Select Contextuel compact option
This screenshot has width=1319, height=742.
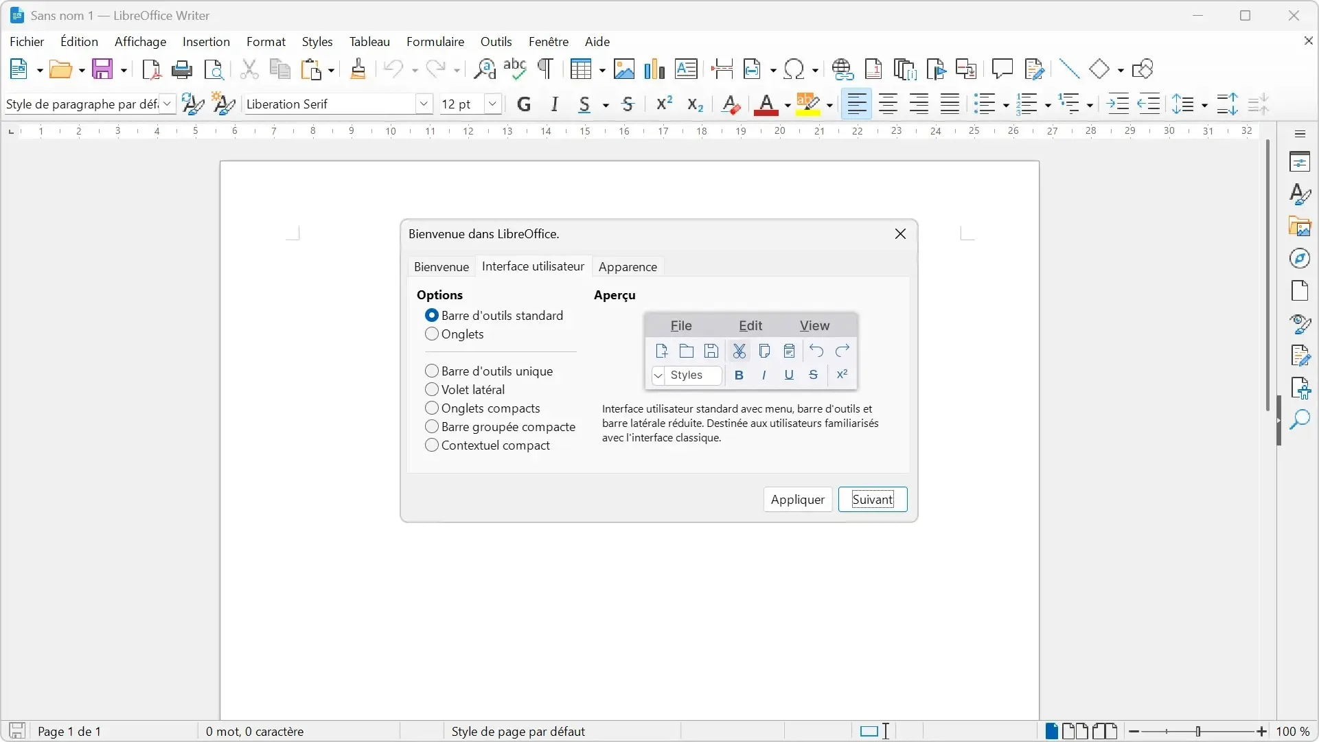tap(433, 445)
